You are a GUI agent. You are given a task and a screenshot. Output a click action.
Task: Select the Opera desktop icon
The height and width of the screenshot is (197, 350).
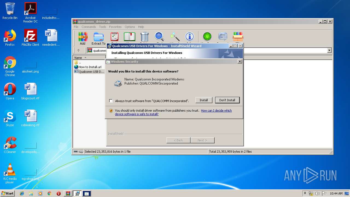pos(10,91)
